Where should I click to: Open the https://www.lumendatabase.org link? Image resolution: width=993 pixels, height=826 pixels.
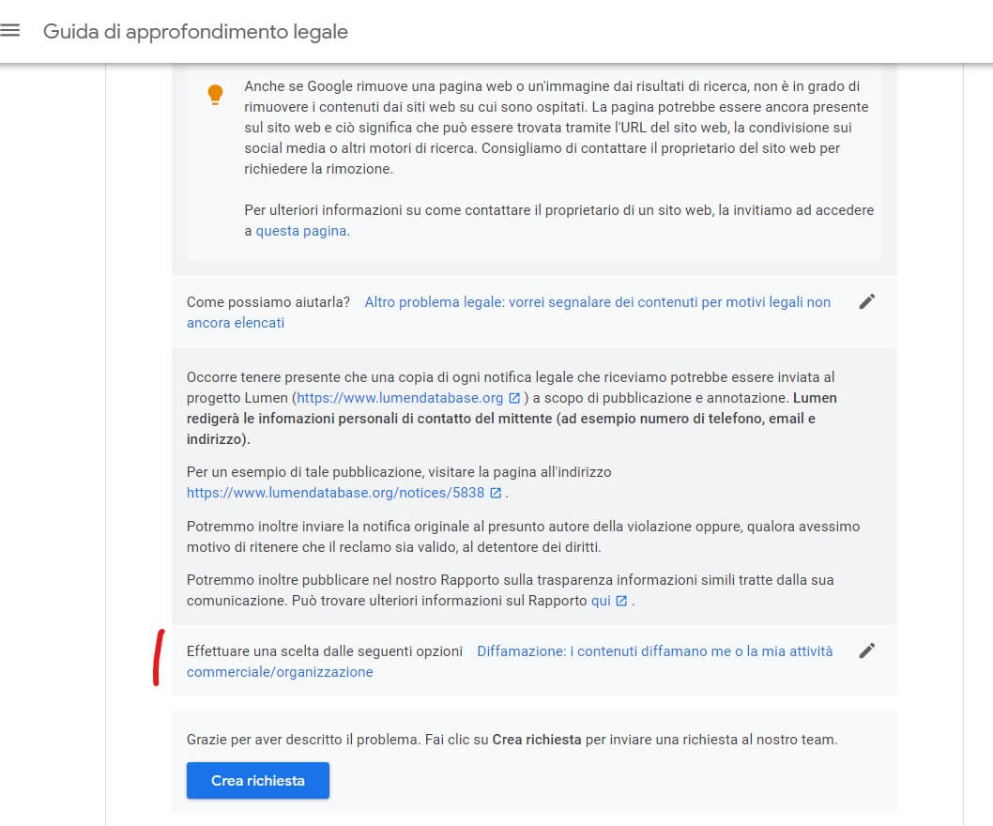(401, 398)
